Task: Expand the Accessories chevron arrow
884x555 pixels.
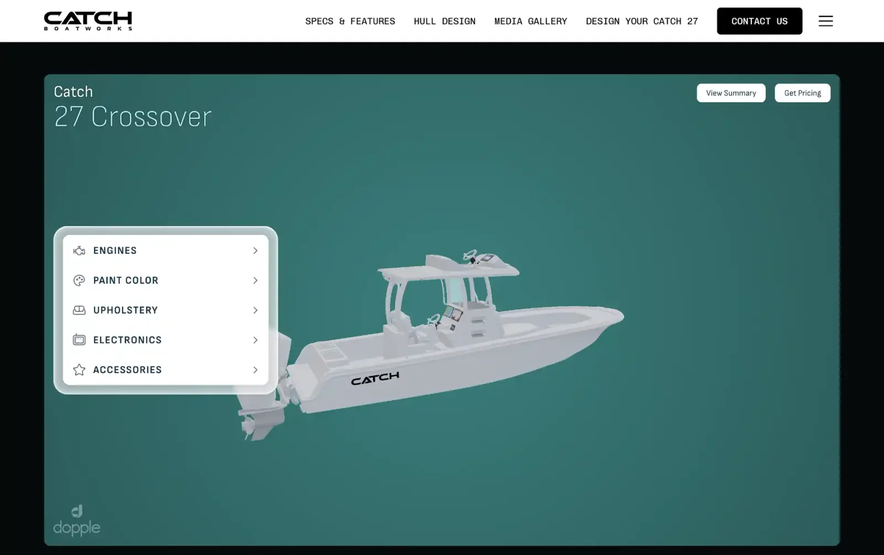Action: point(255,370)
